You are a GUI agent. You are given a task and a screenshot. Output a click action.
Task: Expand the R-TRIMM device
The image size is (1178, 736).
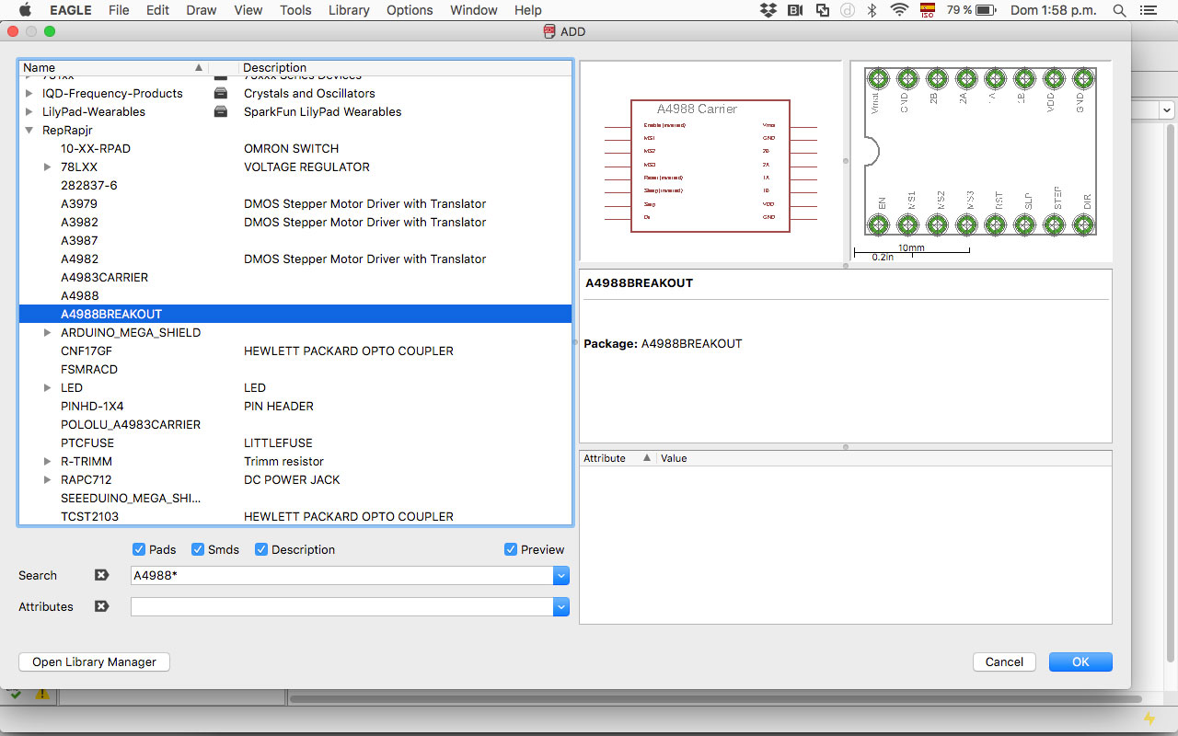click(48, 461)
